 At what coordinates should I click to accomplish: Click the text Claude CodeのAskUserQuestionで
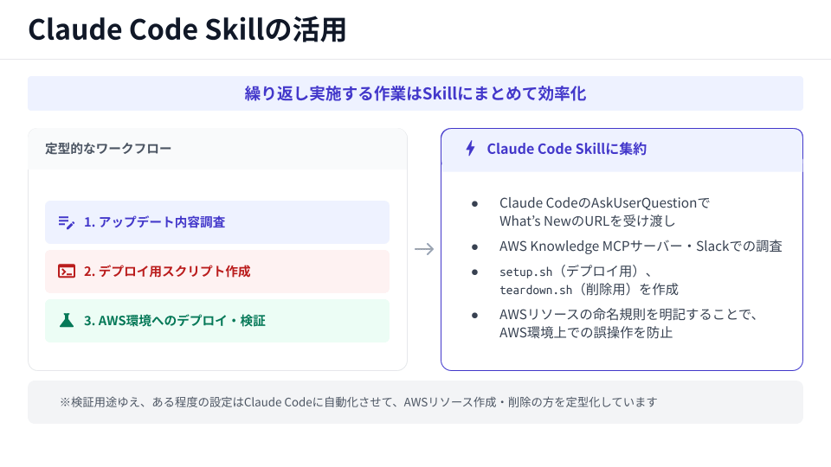[x=604, y=202]
